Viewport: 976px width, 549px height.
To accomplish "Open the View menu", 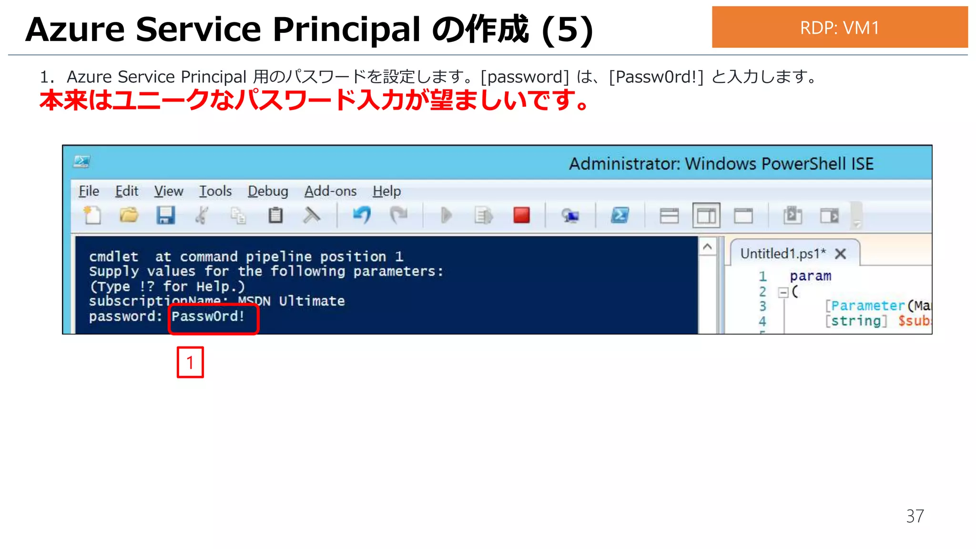I will click(x=169, y=191).
